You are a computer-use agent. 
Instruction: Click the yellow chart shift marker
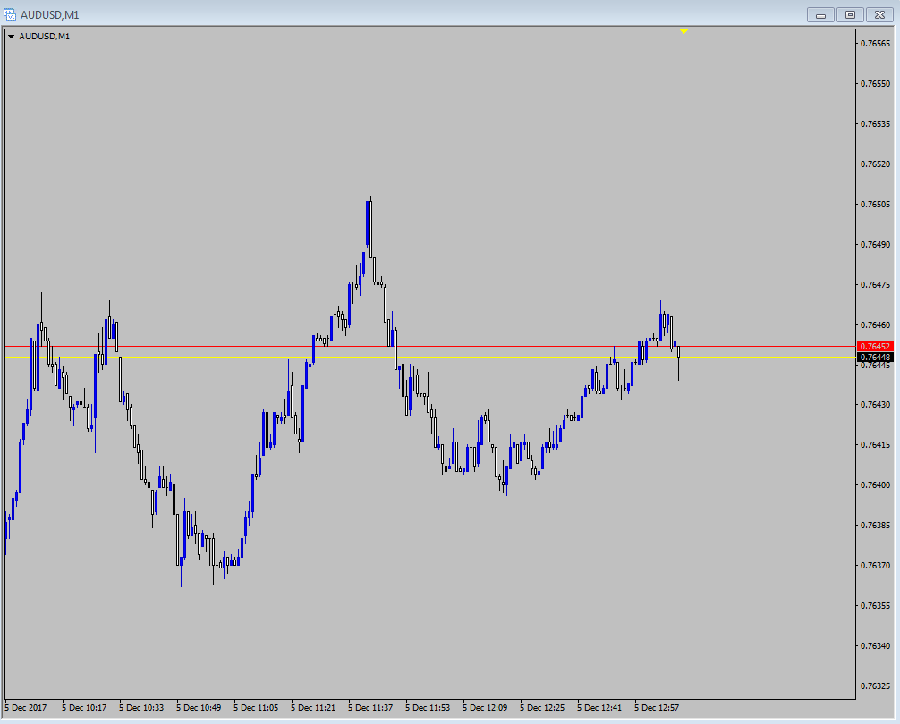[683, 31]
